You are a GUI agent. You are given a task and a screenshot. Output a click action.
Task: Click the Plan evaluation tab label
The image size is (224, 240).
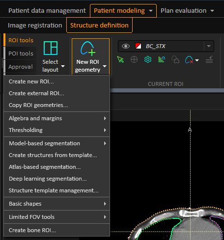183,11
